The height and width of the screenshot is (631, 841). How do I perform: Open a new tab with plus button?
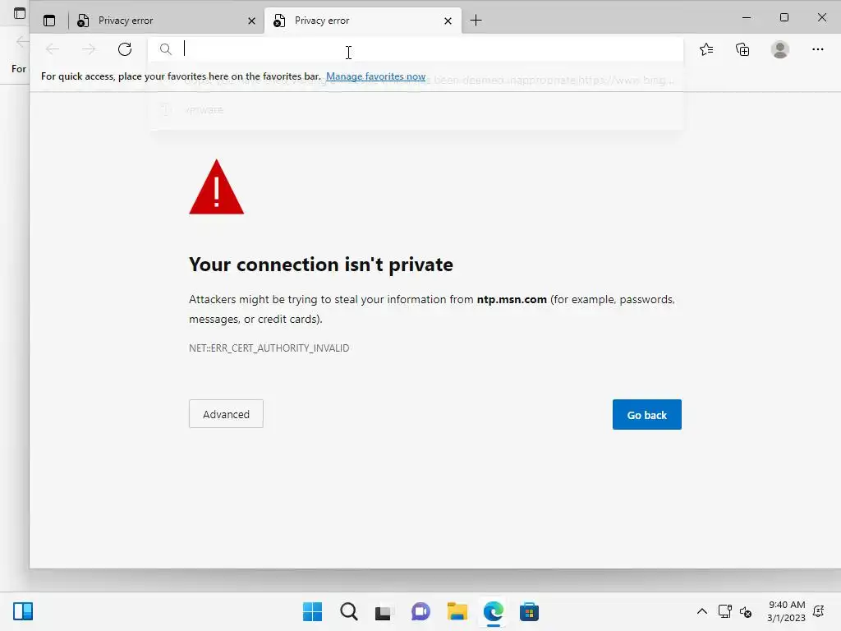476,21
